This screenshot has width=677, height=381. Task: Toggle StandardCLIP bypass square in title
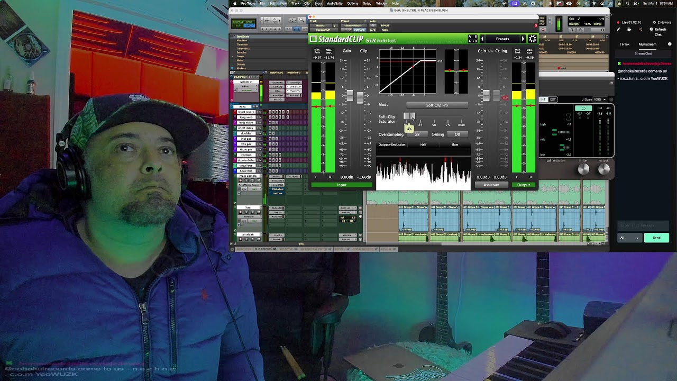tap(313, 39)
